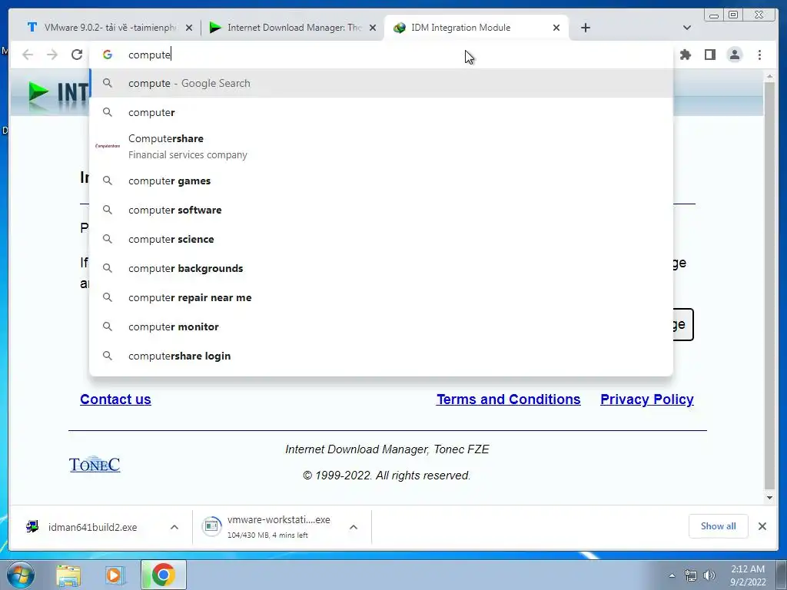
Task: Click the browser Forward arrow
Action: (x=51, y=55)
